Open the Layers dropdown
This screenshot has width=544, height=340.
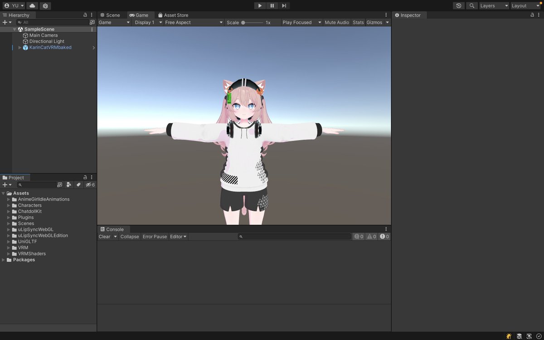point(494,6)
